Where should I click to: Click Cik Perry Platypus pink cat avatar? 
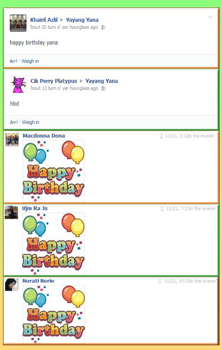tap(18, 84)
